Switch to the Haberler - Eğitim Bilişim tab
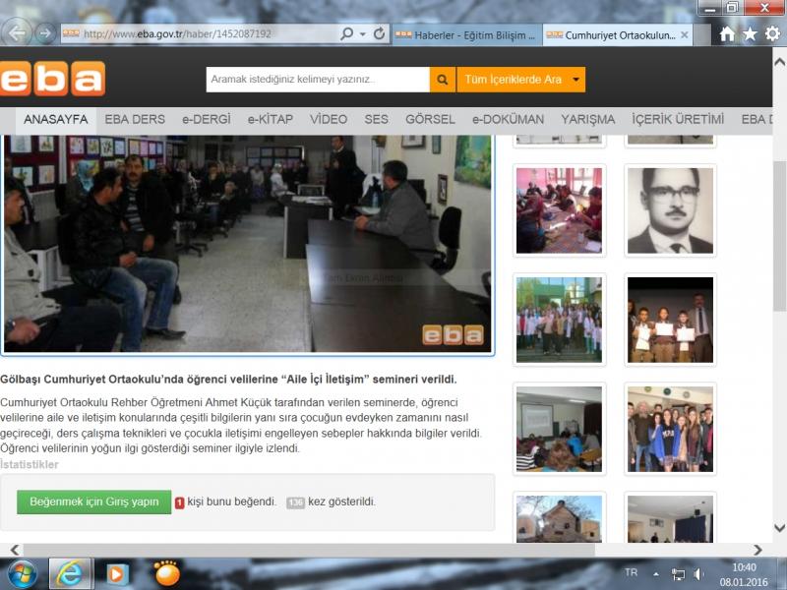This screenshot has width=787, height=590. click(x=465, y=34)
